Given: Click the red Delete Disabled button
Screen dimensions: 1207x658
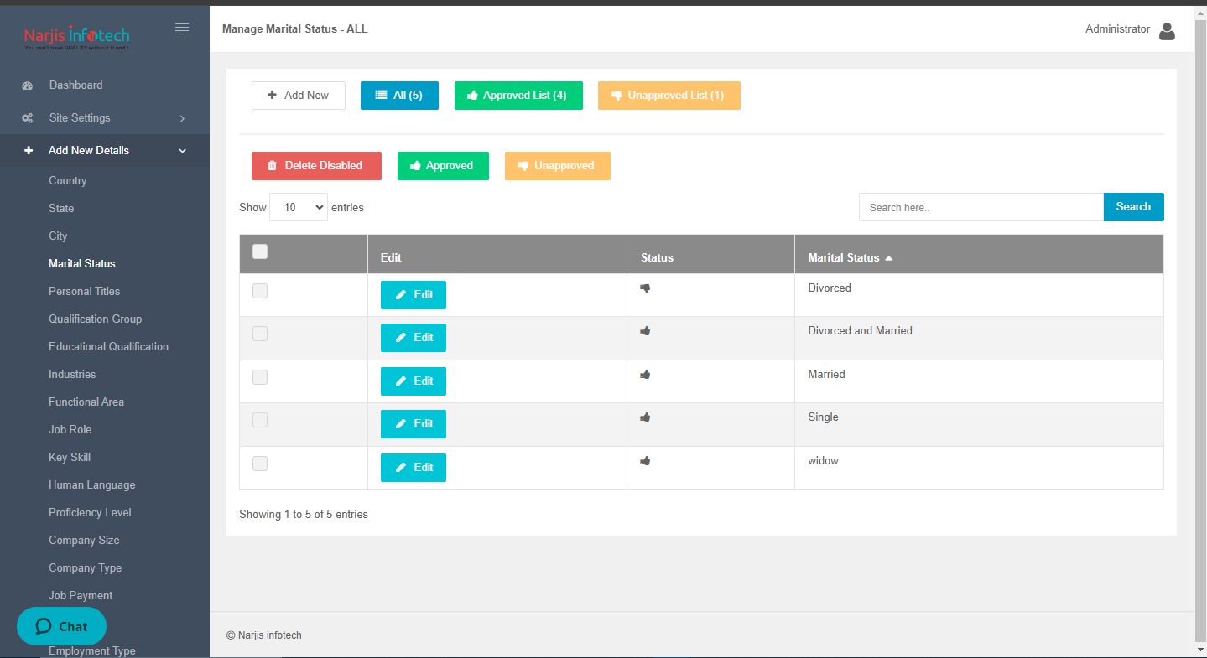Looking at the screenshot, I should coord(316,166).
